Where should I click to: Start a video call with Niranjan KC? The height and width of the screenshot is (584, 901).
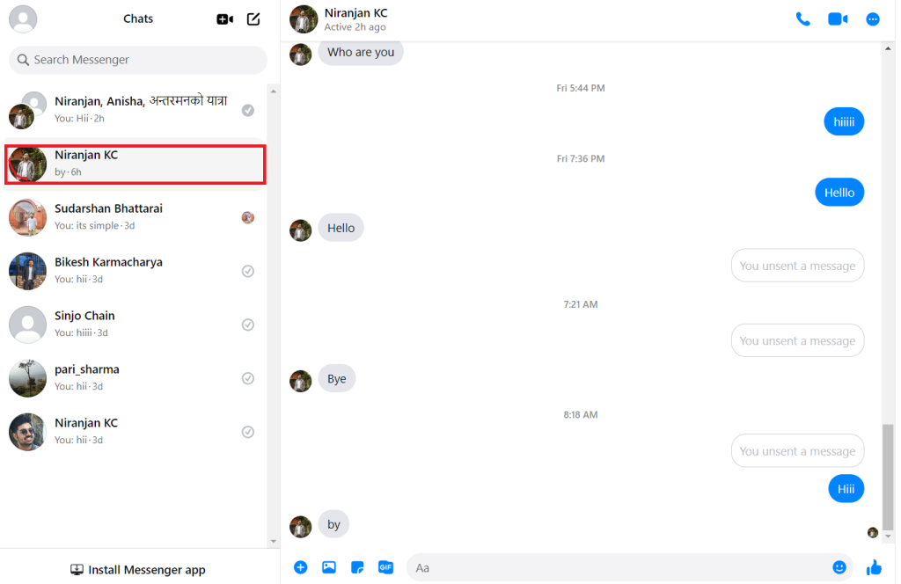tap(838, 19)
